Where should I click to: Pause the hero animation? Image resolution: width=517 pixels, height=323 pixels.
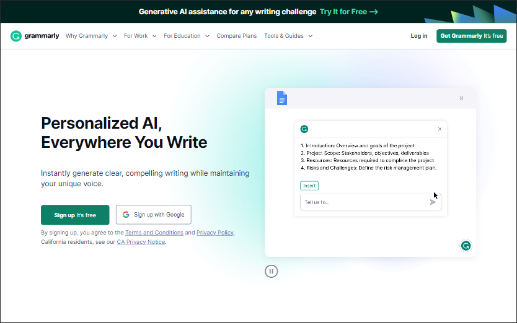271,271
